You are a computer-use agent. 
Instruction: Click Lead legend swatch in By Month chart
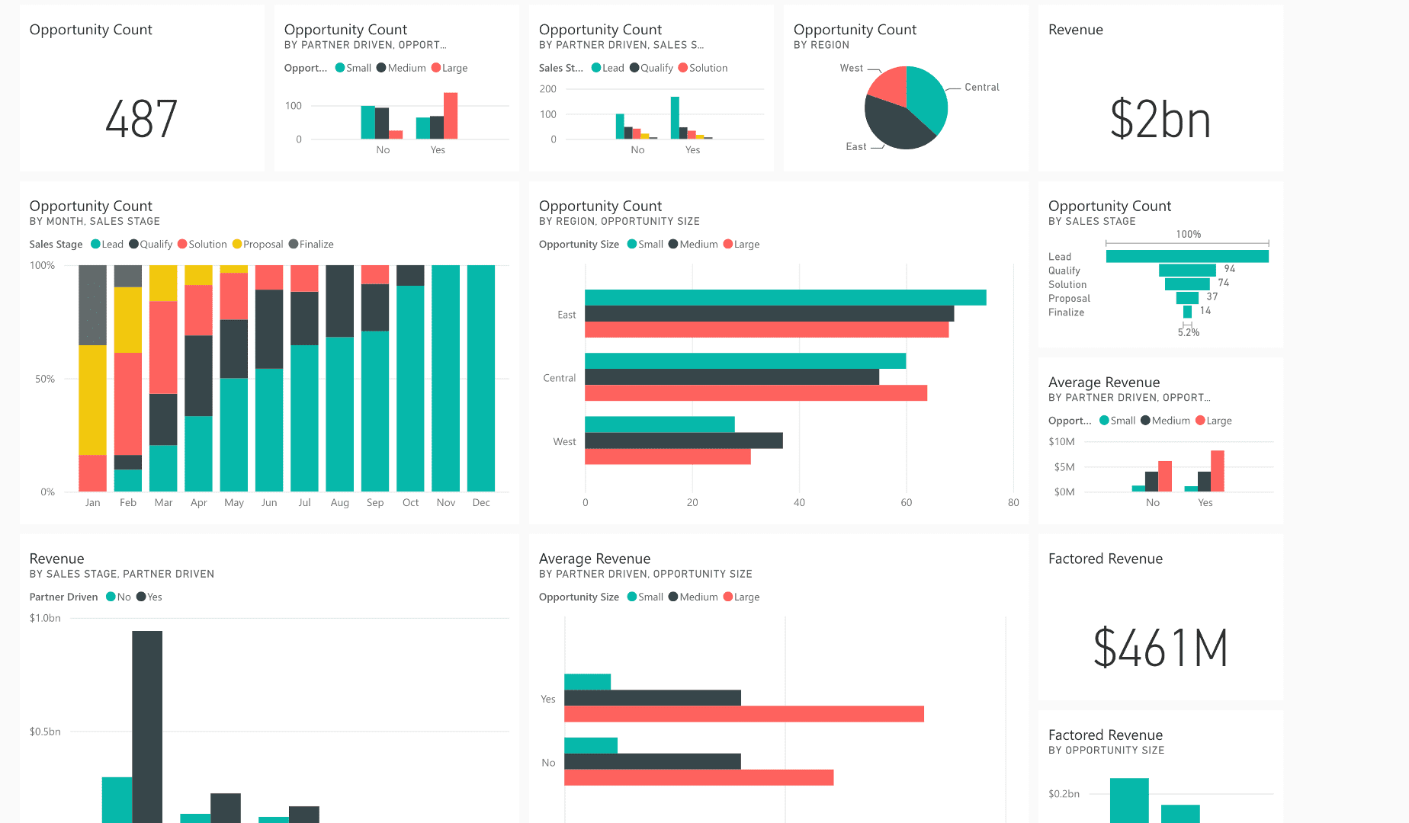(x=96, y=244)
